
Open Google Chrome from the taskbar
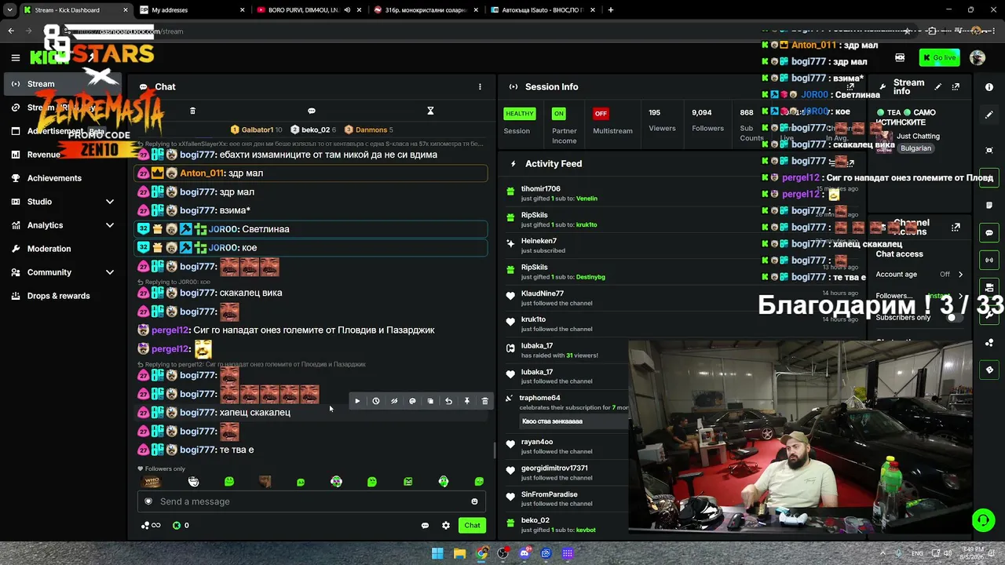tap(481, 553)
